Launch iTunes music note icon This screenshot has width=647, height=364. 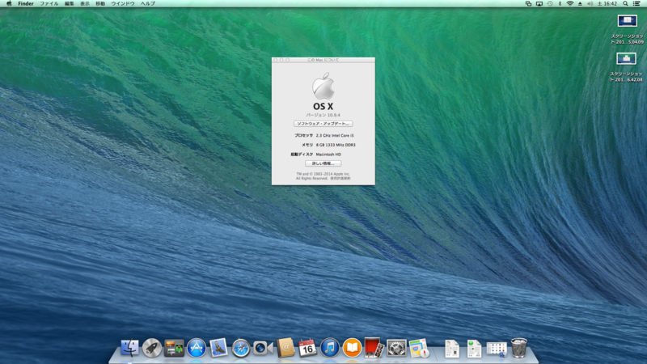click(x=330, y=348)
